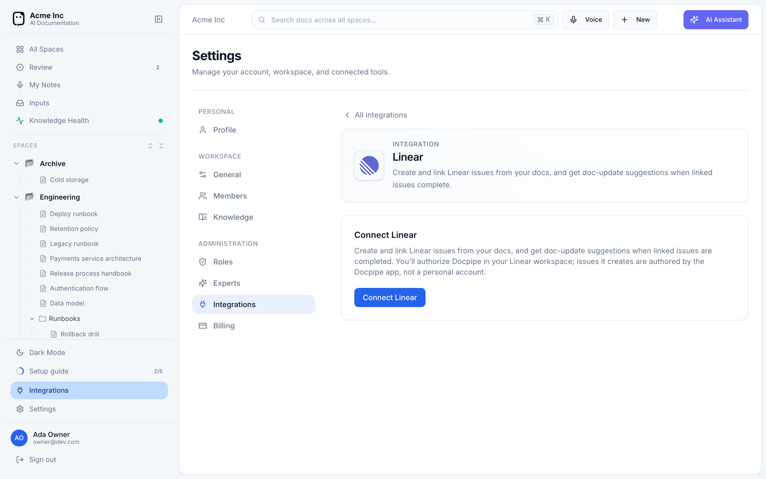
Task: Open the Data model doc
Action: click(x=67, y=303)
